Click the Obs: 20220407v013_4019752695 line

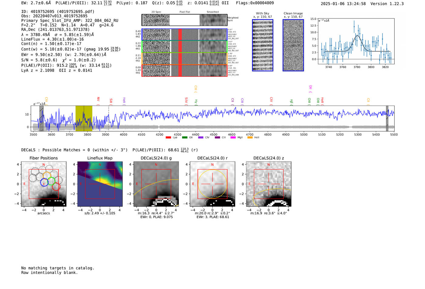(54, 16)
